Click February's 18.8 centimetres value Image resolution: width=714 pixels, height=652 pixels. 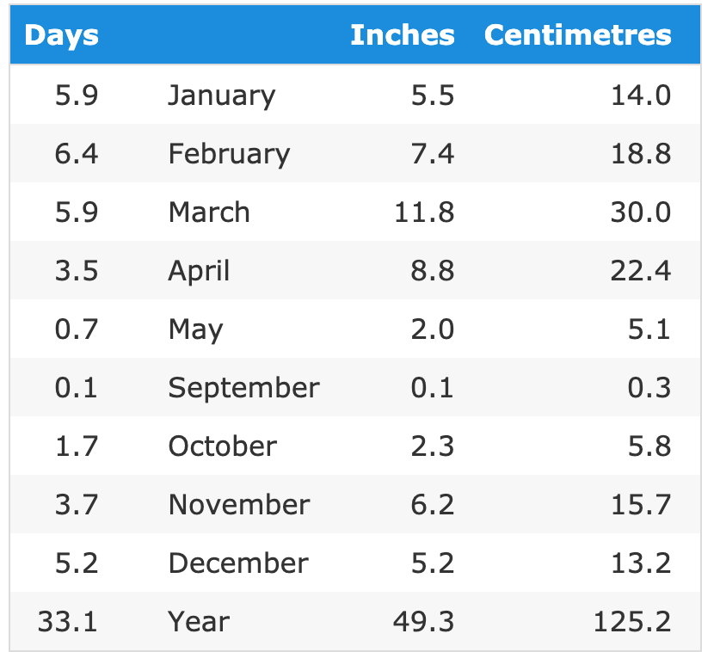(x=640, y=153)
